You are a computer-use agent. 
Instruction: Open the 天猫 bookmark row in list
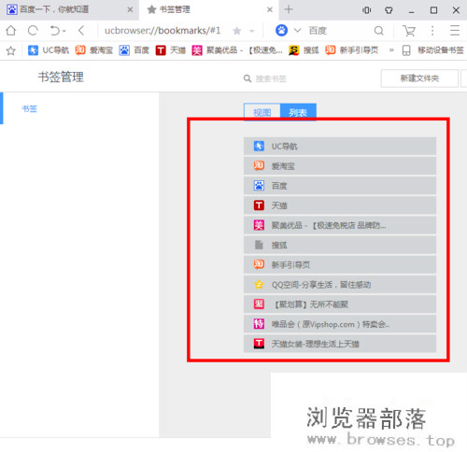pyautogui.click(x=340, y=205)
